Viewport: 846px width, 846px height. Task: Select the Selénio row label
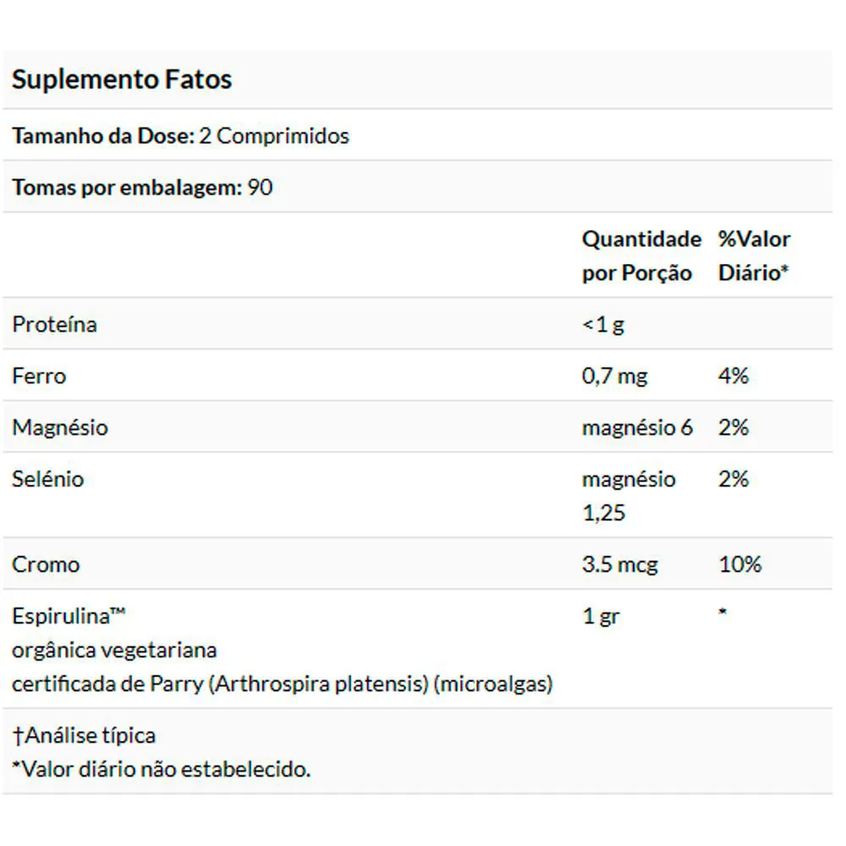pos(48,479)
